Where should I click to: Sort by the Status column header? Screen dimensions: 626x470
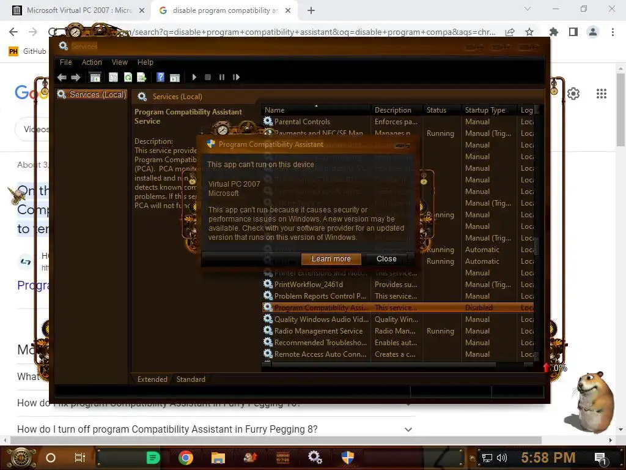click(443, 110)
